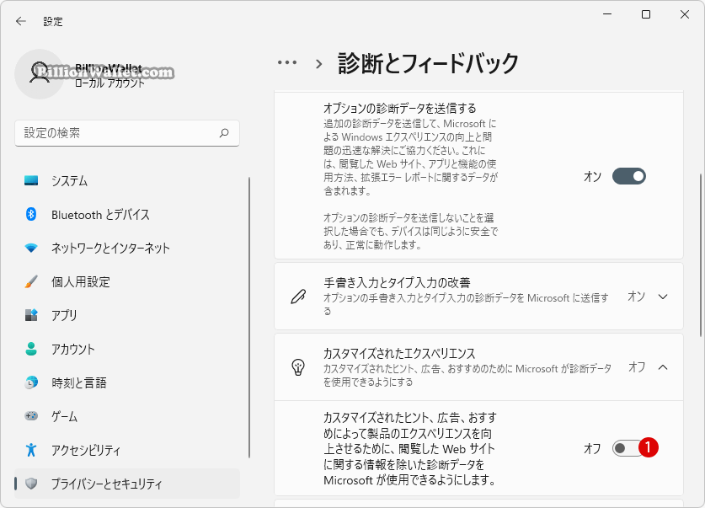This screenshot has height=508, width=705.
Task: Click the ゲーム controller icon
Action: point(31,416)
